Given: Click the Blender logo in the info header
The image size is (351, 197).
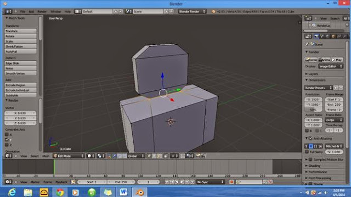Looking at the screenshot, I should pos(213,11).
